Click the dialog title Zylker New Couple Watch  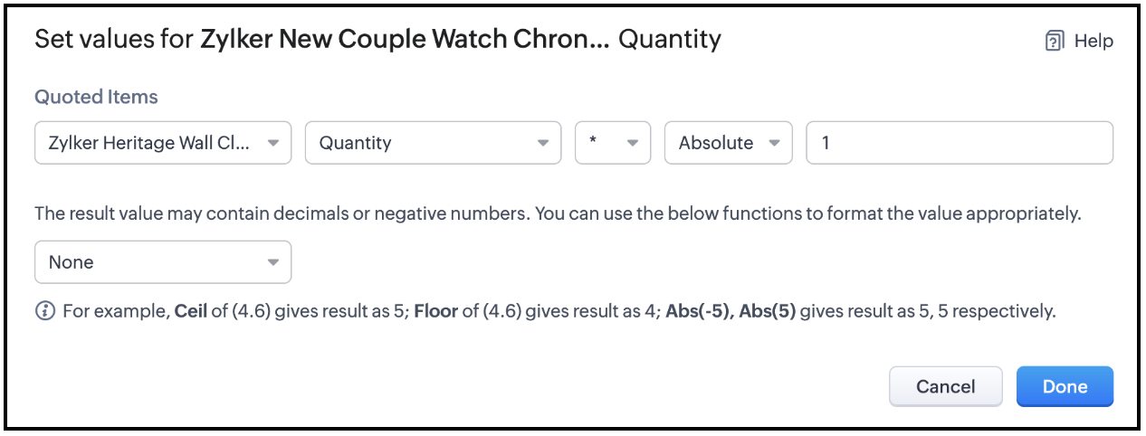tap(405, 40)
